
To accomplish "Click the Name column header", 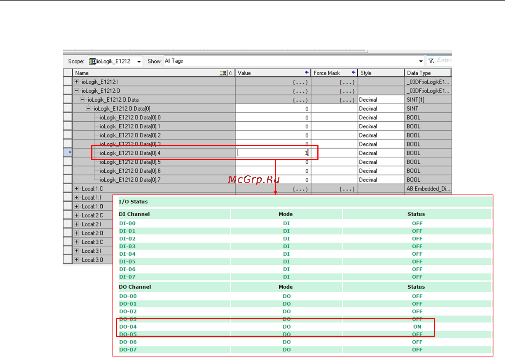I will click(x=154, y=73).
